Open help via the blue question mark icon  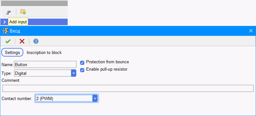(x=36, y=41)
